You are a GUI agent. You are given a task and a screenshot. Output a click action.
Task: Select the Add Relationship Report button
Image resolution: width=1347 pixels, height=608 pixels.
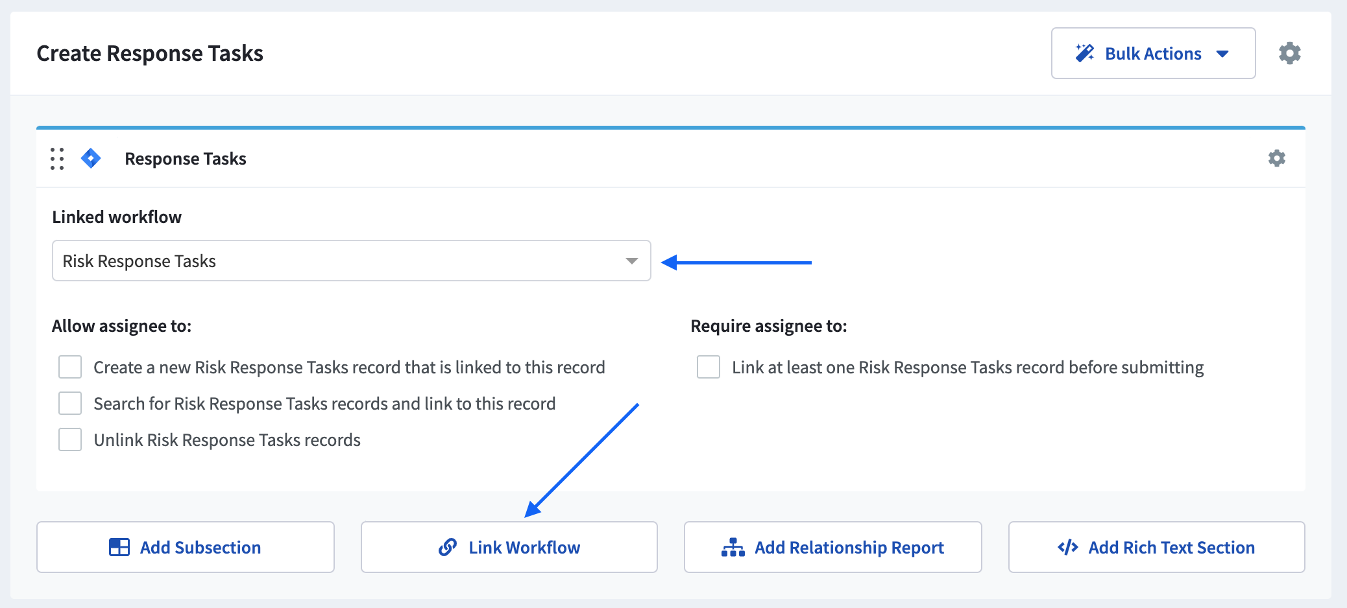point(832,547)
